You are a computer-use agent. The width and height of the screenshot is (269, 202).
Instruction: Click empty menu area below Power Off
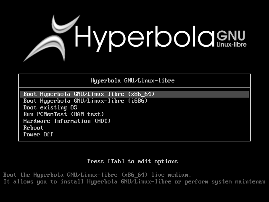pyautogui.click(x=134, y=139)
